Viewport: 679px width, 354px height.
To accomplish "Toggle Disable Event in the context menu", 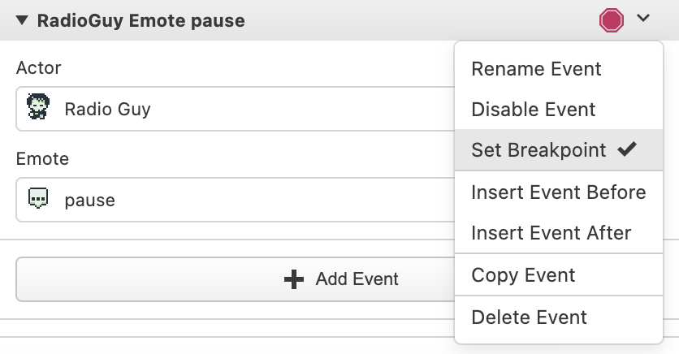I will click(533, 109).
